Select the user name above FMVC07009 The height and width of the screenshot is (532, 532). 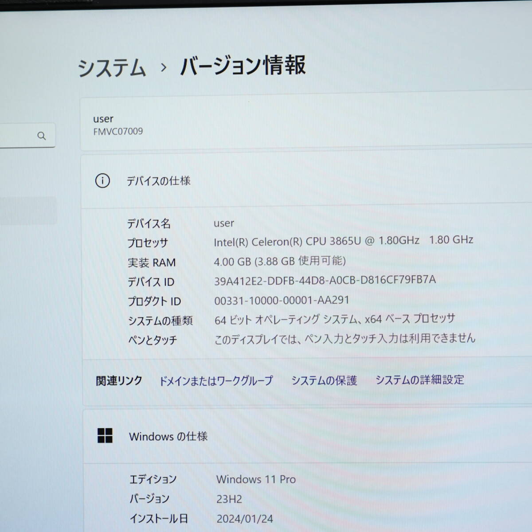103,119
